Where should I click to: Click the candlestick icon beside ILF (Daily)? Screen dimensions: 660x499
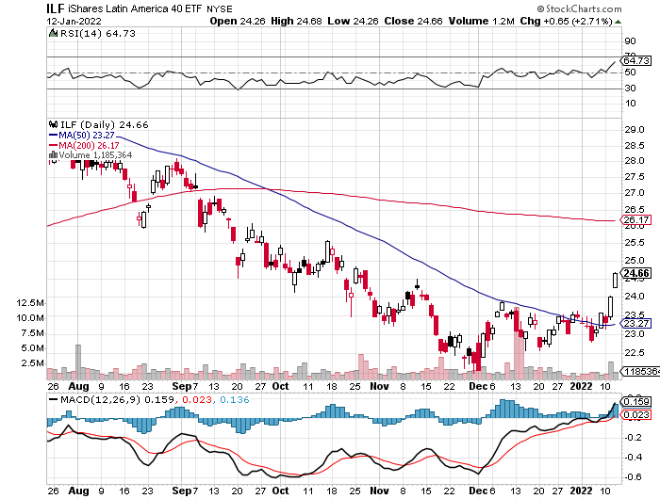(53, 125)
